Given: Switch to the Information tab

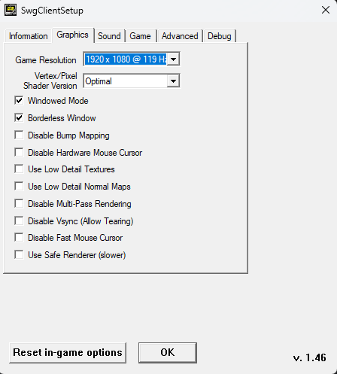Looking at the screenshot, I should click(28, 36).
